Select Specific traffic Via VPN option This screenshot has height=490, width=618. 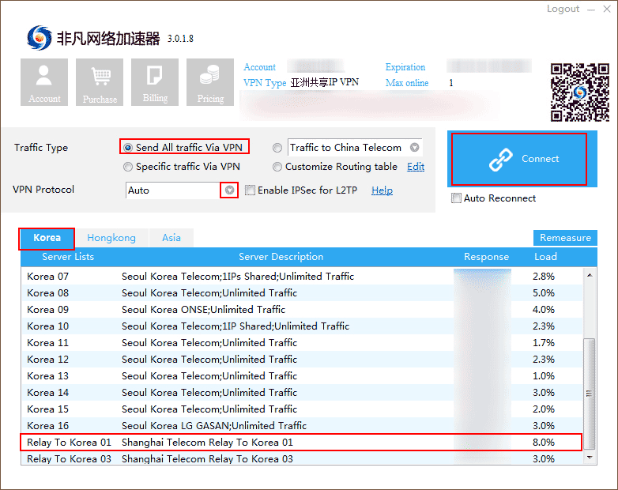click(182, 167)
